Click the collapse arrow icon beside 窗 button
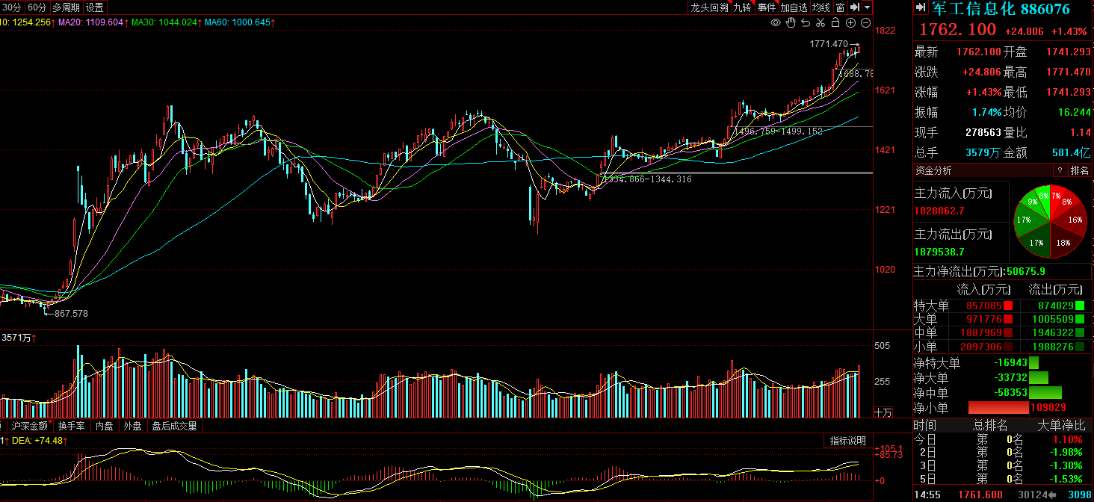 coord(855,7)
